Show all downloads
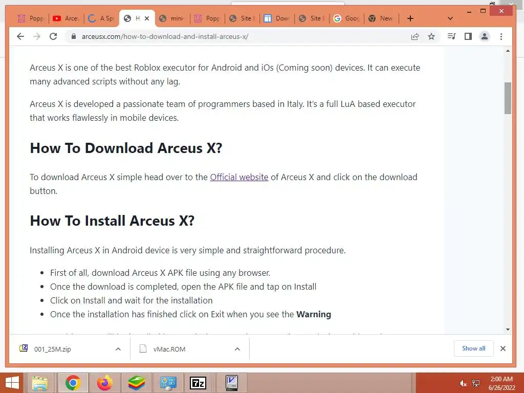 473,348
